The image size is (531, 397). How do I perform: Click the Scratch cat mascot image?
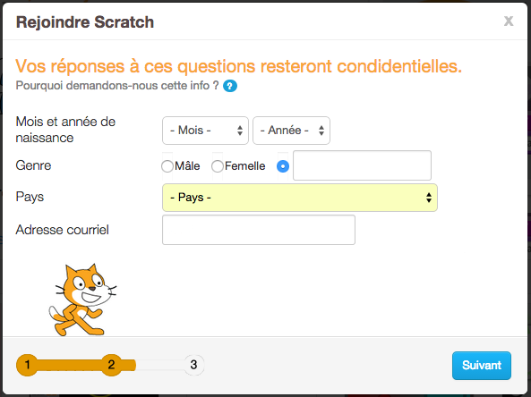[x=83, y=300]
